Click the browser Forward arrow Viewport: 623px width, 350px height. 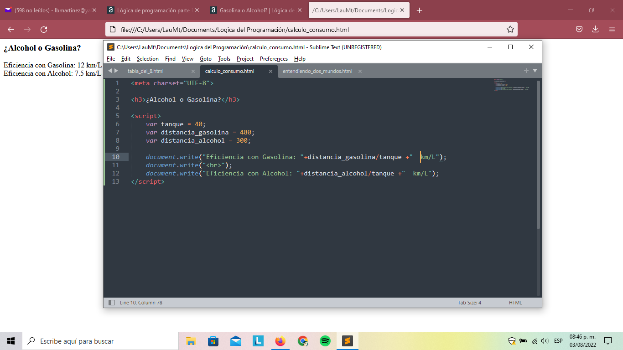click(x=27, y=30)
